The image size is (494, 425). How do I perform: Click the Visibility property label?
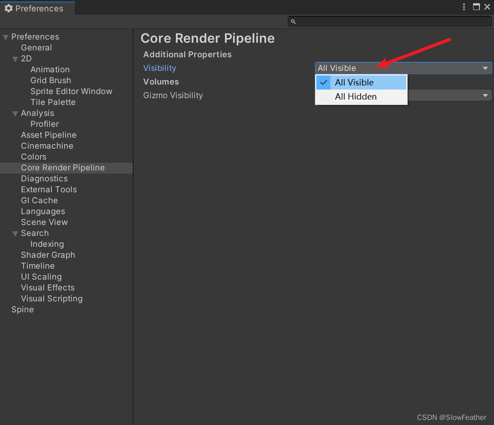tap(160, 68)
